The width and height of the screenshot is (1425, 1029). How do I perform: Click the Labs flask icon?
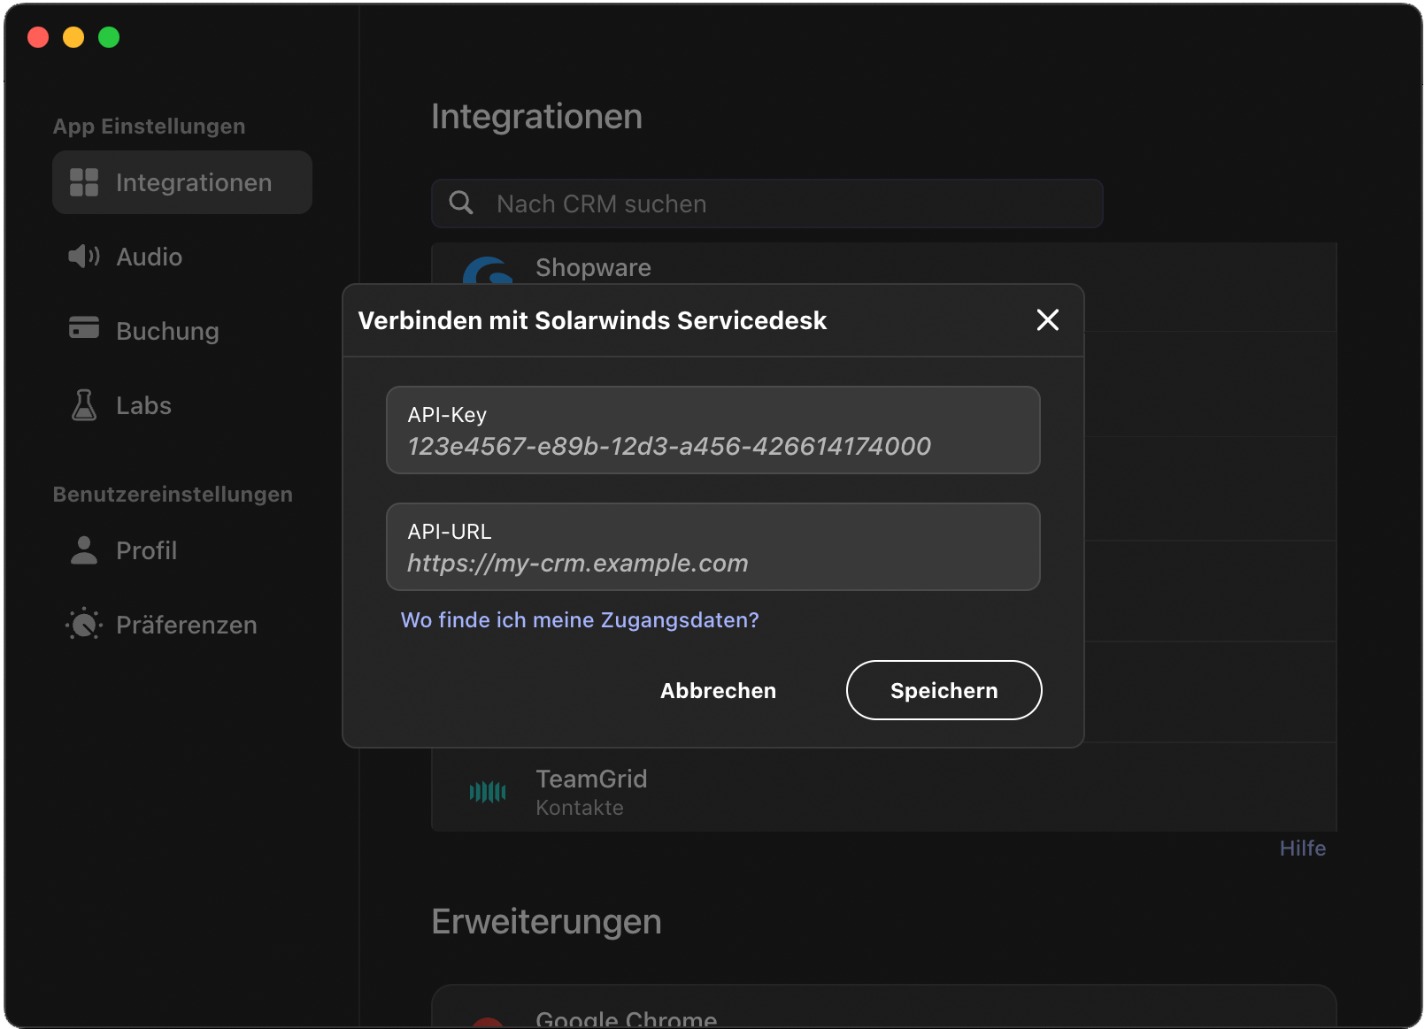pos(84,405)
